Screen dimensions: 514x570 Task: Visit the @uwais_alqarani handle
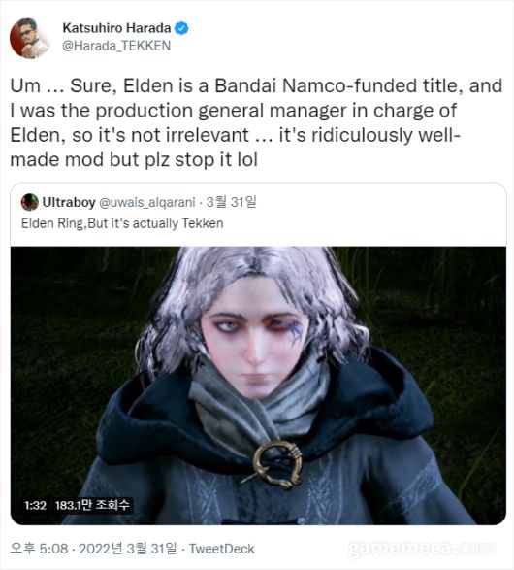coord(147,202)
